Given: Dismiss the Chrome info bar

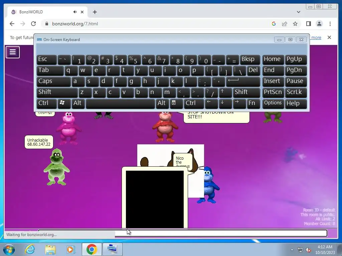Looking at the screenshot, I should point(329,37).
